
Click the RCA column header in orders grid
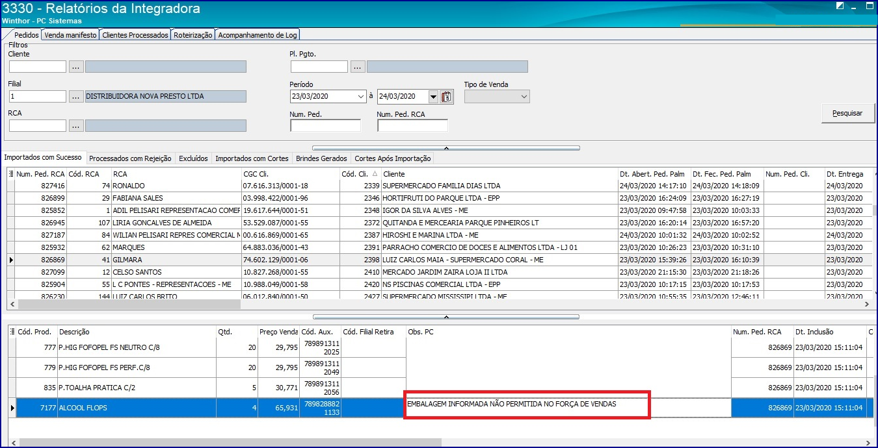[x=176, y=174]
